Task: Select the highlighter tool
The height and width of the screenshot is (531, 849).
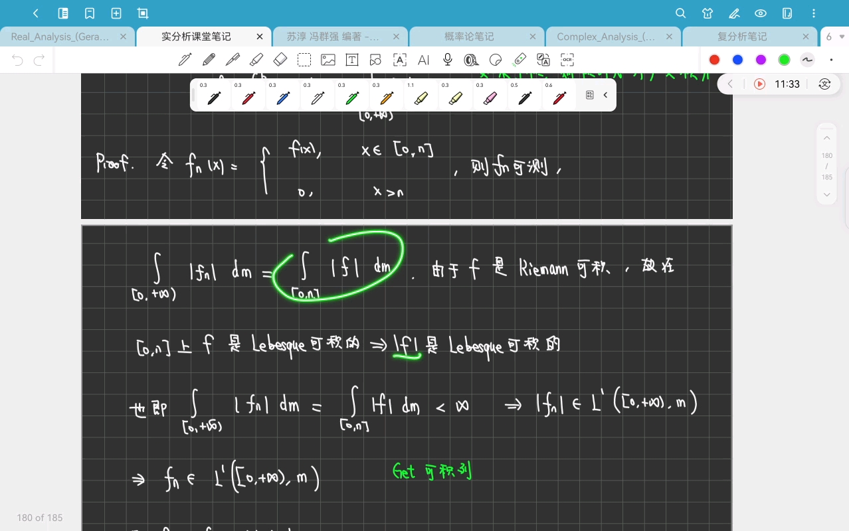Action: [256, 60]
